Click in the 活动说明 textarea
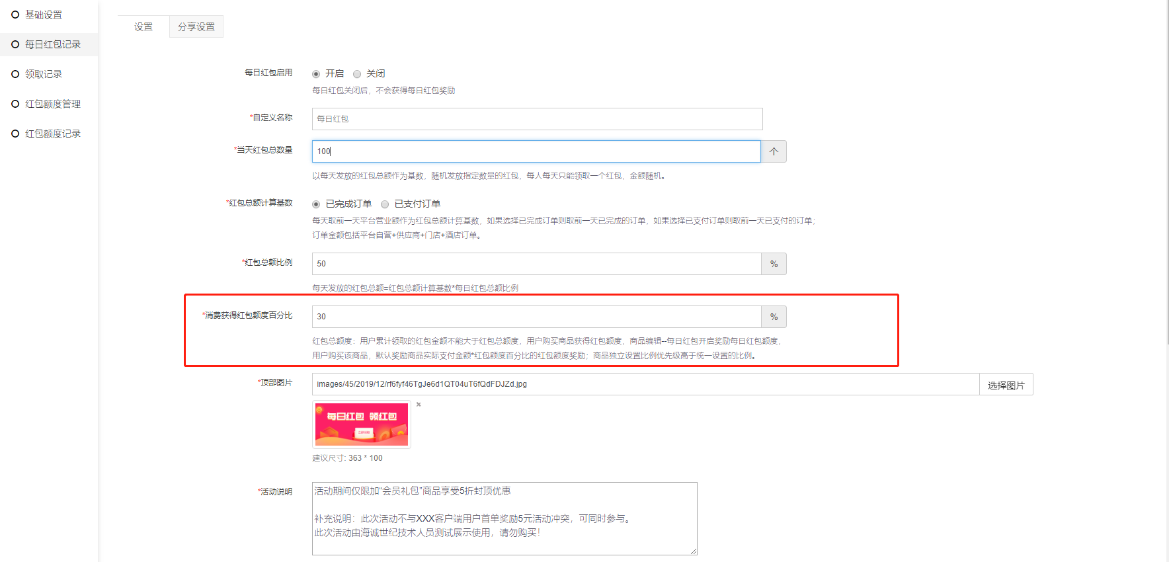 [x=504, y=518]
